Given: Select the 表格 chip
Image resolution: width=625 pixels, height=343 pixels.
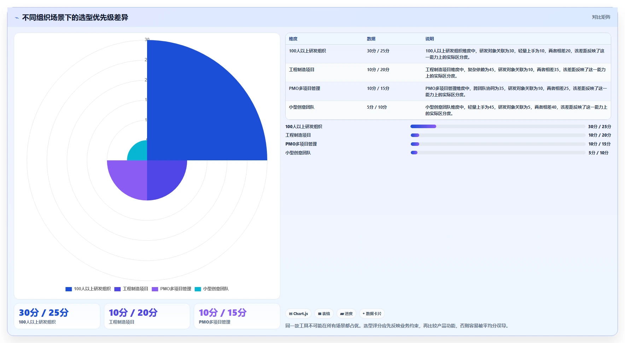Looking at the screenshot, I should (x=324, y=314).
